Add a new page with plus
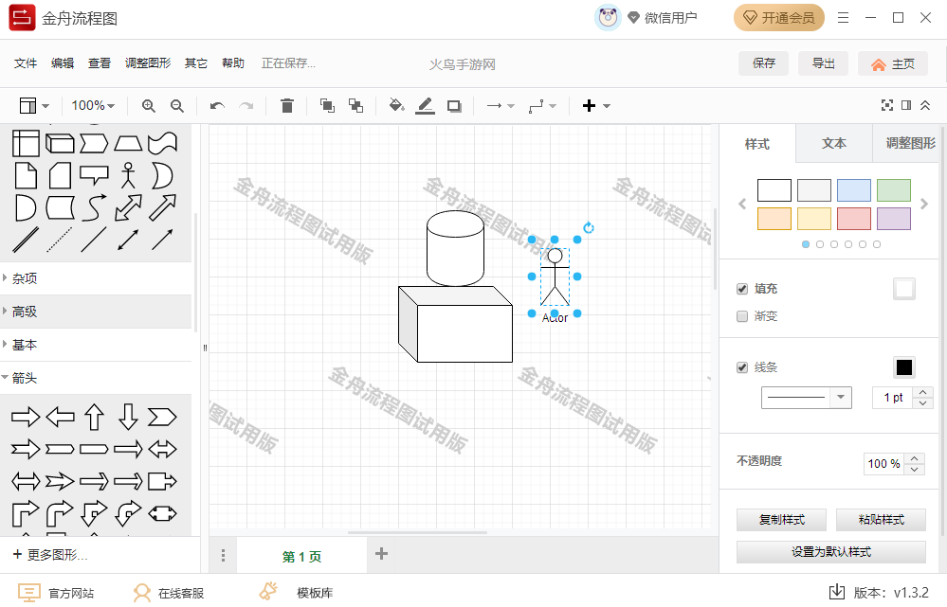The height and width of the screenshot is (607, 947). click(381, 554)
